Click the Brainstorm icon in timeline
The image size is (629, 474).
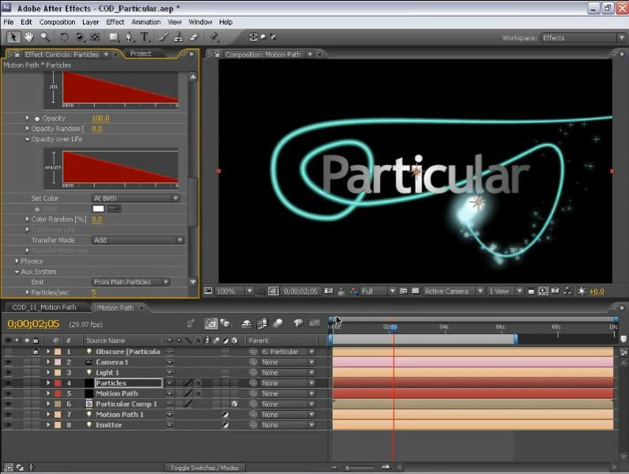(x=298, y=323)
